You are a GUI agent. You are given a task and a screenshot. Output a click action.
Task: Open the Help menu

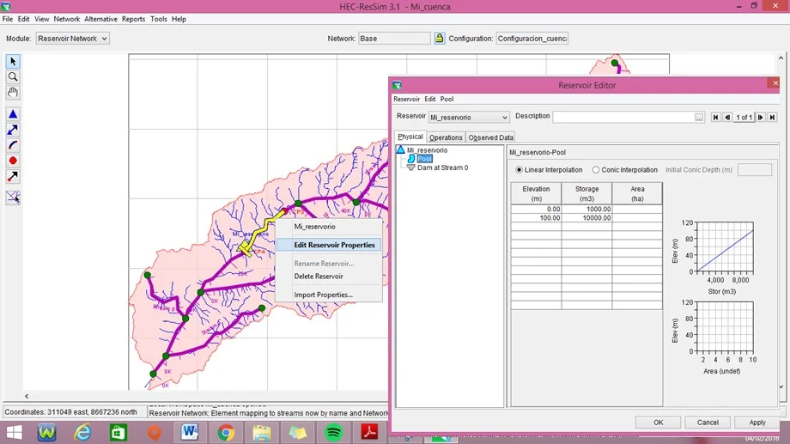coord(179,19)
